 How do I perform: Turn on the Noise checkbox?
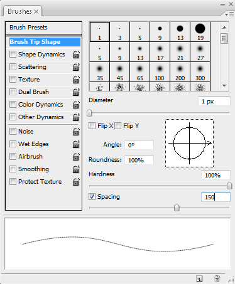[x=13, y=132]
